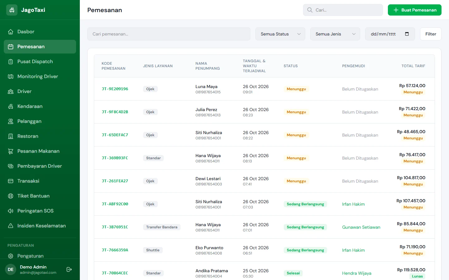Click Irfan Hakim in JT-7666359A row

[x=353, y=250]
